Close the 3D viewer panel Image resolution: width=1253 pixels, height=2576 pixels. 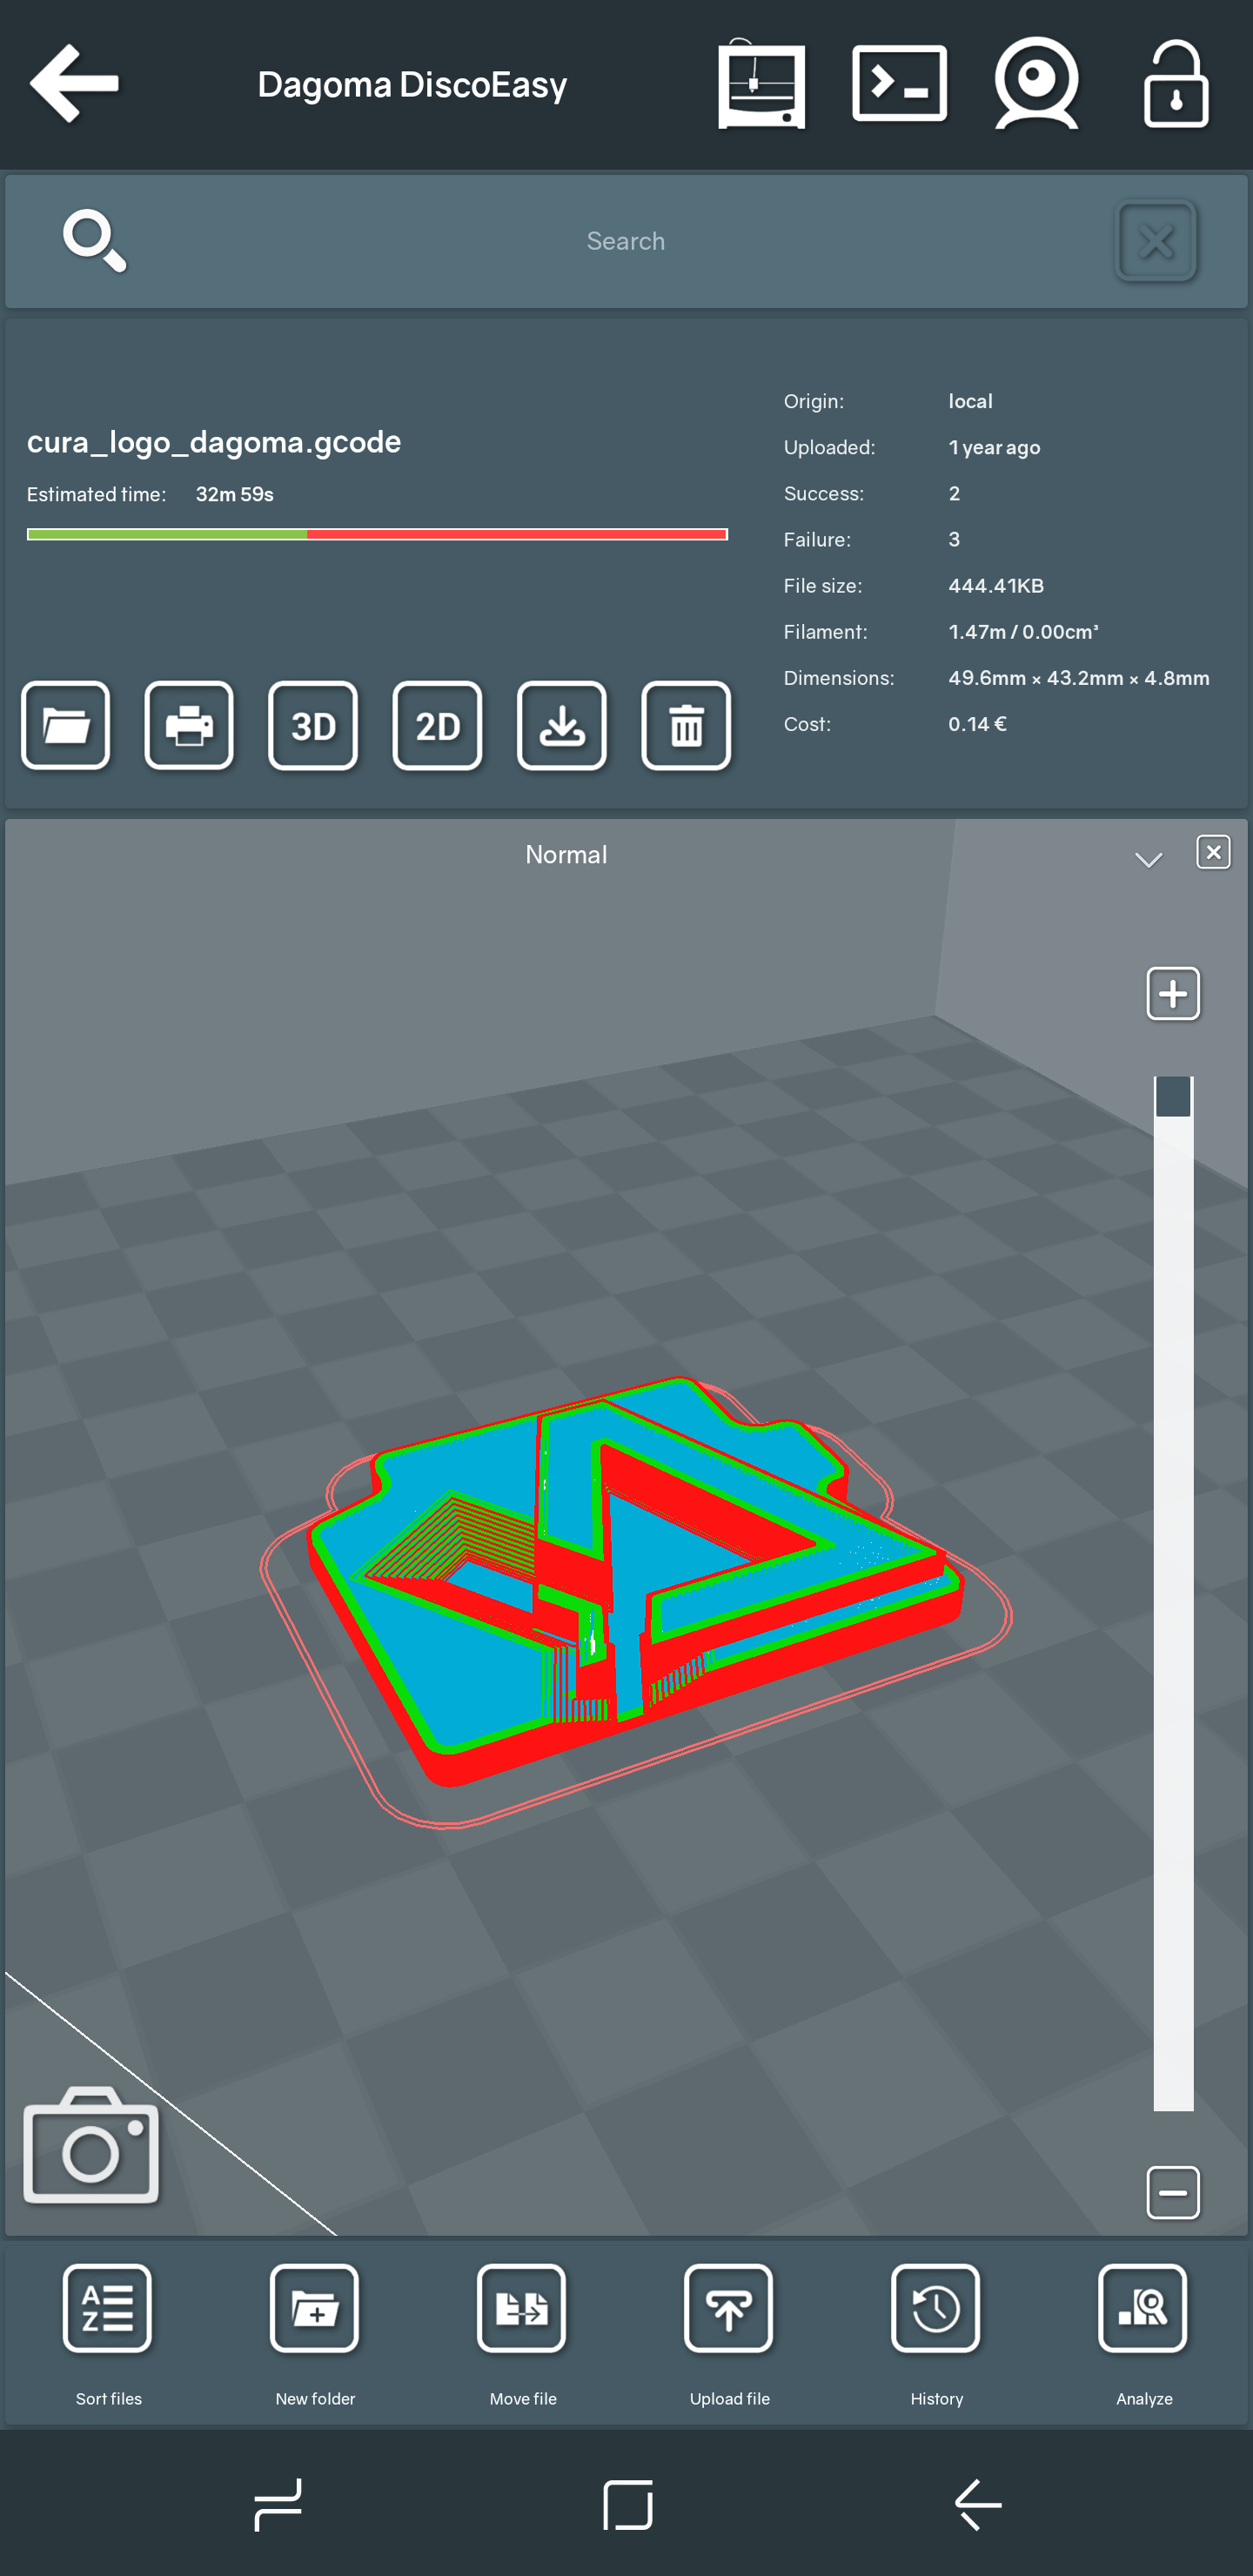click(1213, 852)
